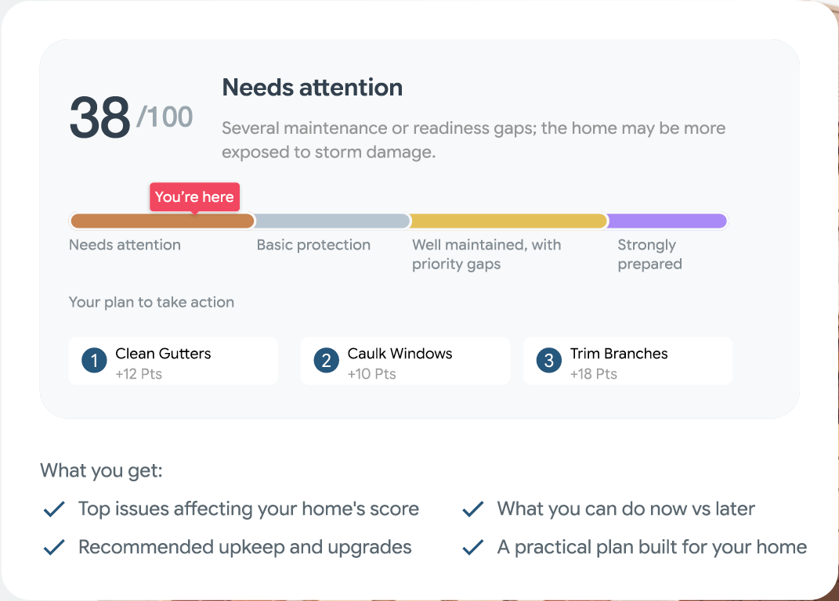Click checkmark beside Top issues affecting score

(54, 509)
